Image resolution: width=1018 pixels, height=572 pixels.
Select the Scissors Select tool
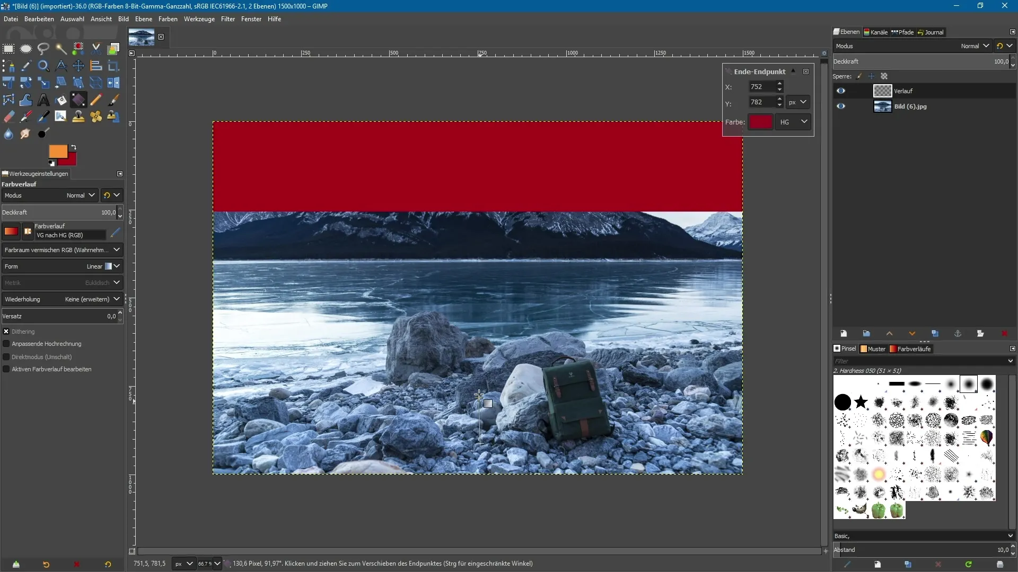coord(96,49)
